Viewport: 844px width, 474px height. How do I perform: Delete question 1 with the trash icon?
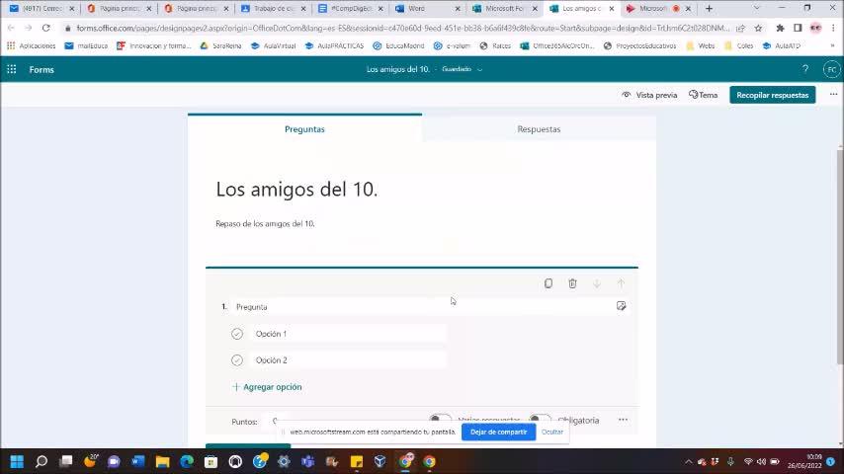pyautogui.click(x=572, y=283)
